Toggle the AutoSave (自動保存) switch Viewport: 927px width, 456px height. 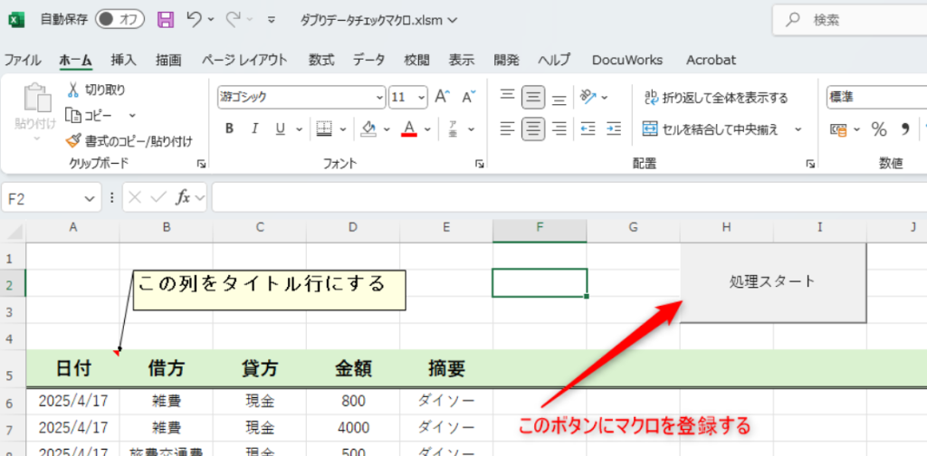coord(119,19)
